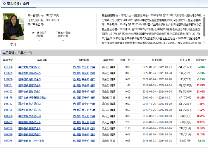The width and height of the screenshot is (208, 149).
Task: Click return value -4.53%
Action: click(x=201, y=141)
